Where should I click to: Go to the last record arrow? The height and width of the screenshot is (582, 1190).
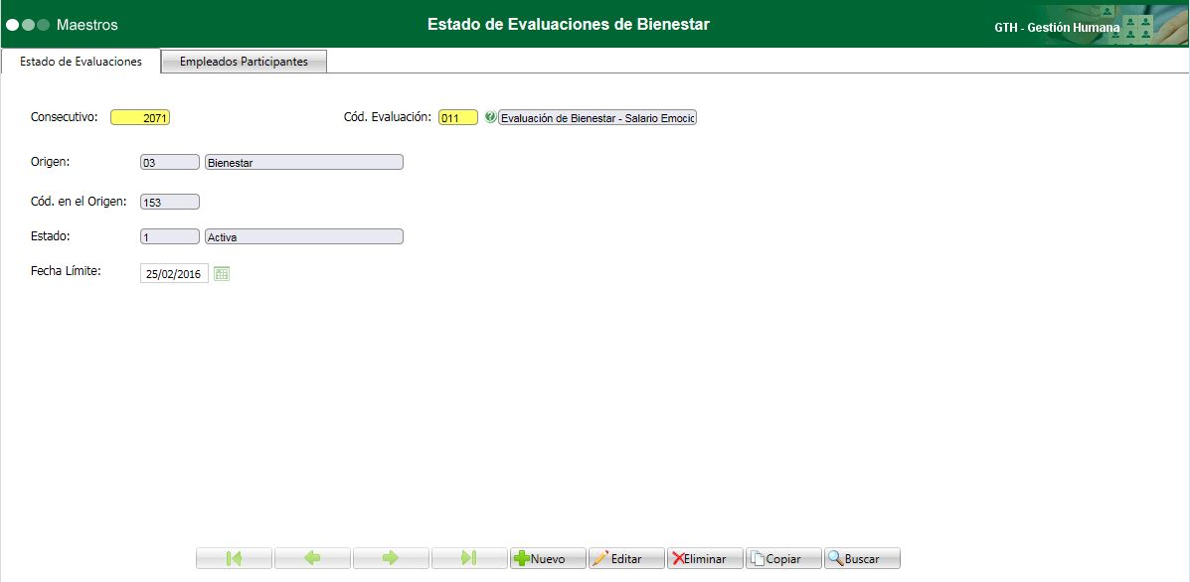pos(469,558)
